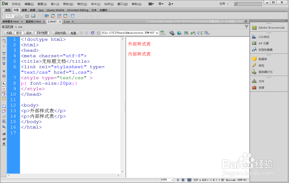Click Outdent Code icon
Image resolution: width=289 pixels, height=183 pixels.
point(4,139)
